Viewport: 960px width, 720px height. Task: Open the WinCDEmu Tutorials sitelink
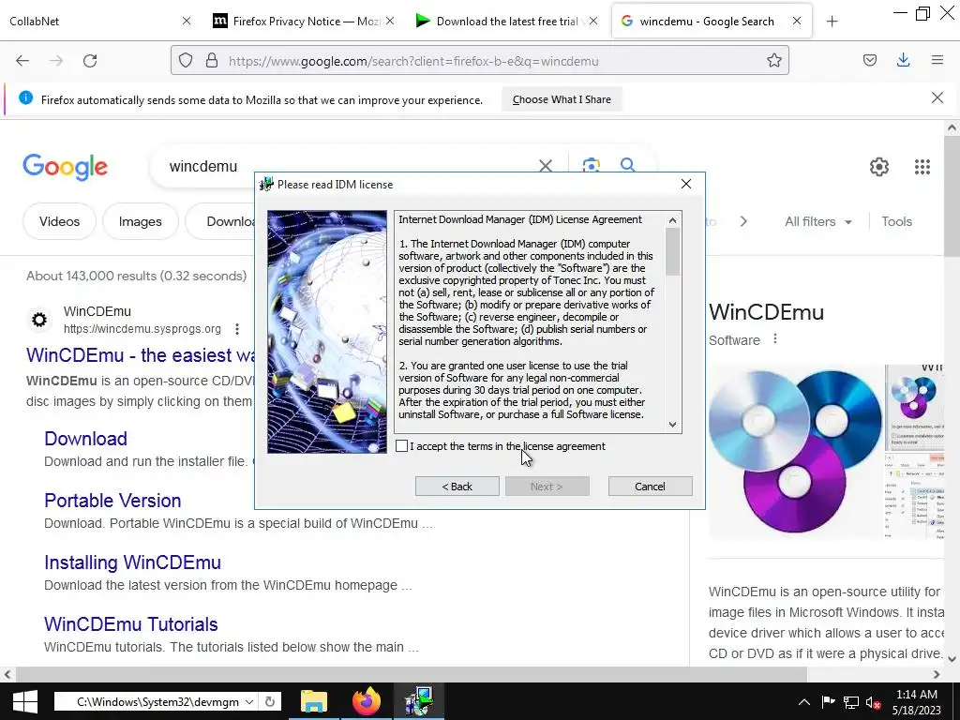tap(131, 623)
